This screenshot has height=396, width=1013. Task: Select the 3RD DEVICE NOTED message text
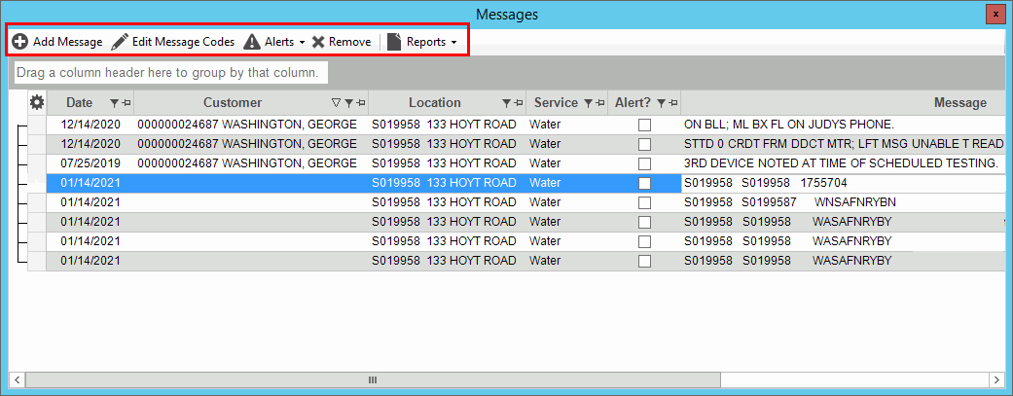(841, 163)
